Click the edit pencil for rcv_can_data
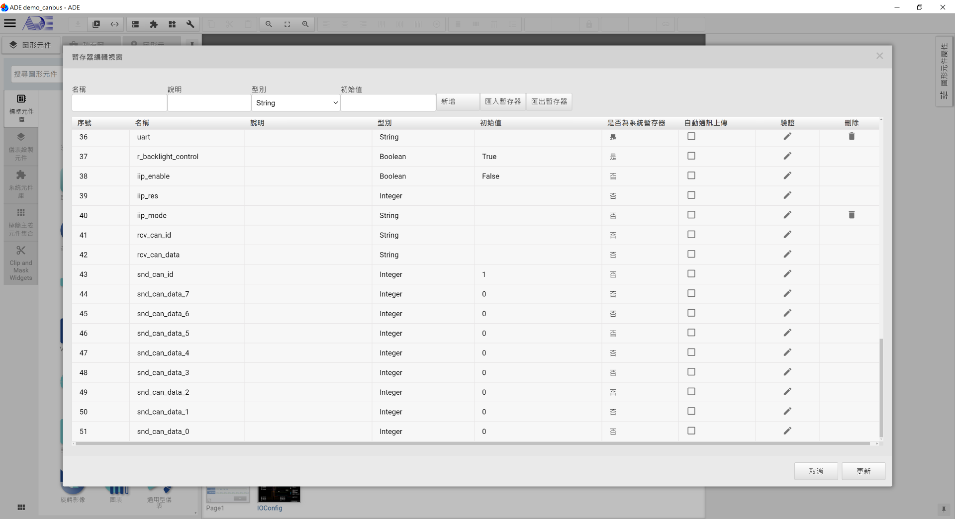Screen dimensions: 955x519 [x=787, y=255]
